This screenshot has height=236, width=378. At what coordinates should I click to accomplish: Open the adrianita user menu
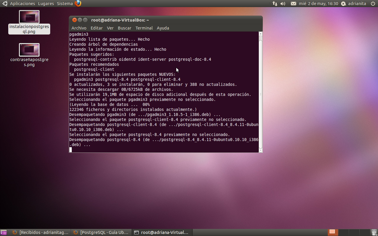357,4
